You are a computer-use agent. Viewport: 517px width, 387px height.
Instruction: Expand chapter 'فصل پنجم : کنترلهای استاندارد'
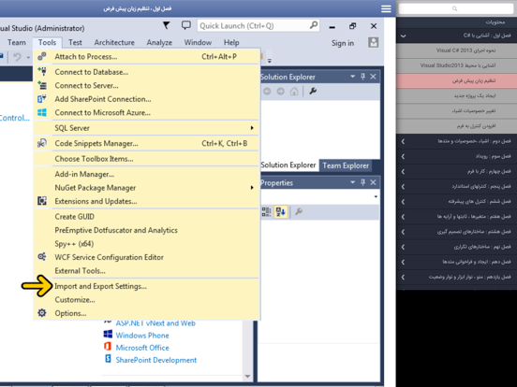pos(403,187)
